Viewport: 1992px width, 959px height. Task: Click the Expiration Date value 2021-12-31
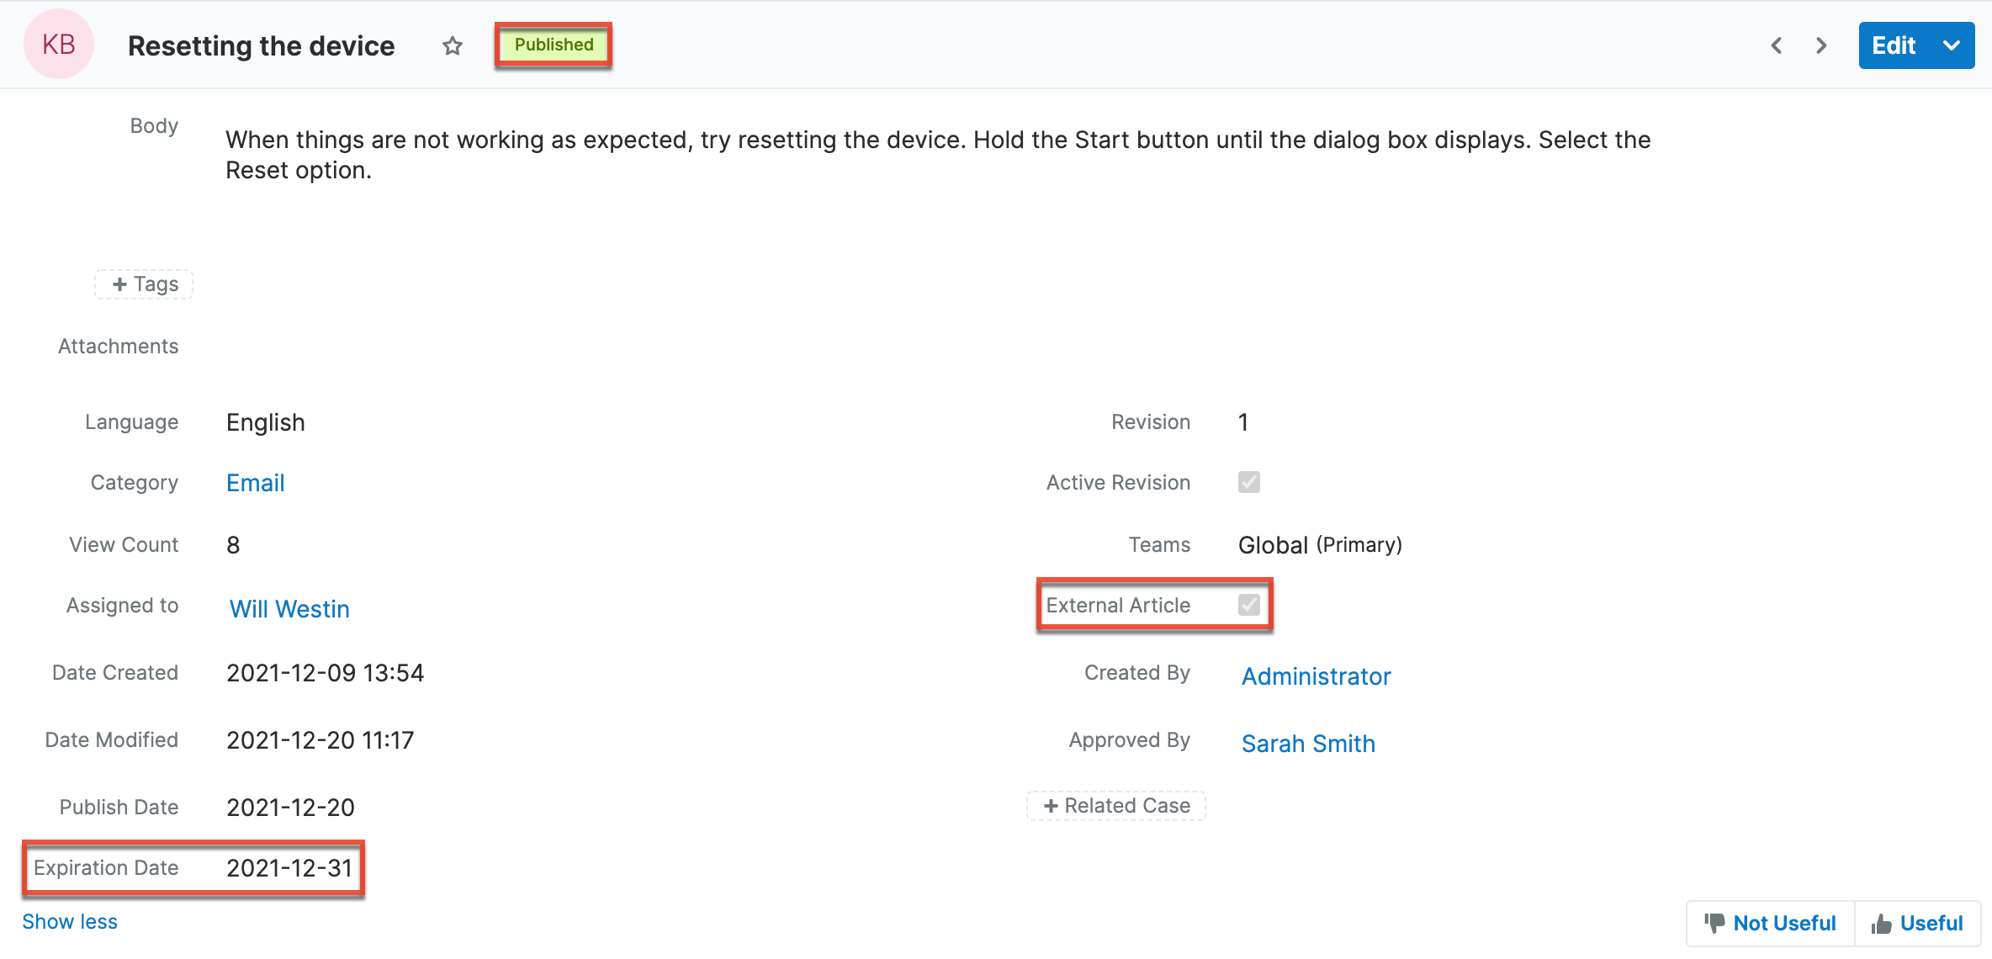click(x=289, y=868)
